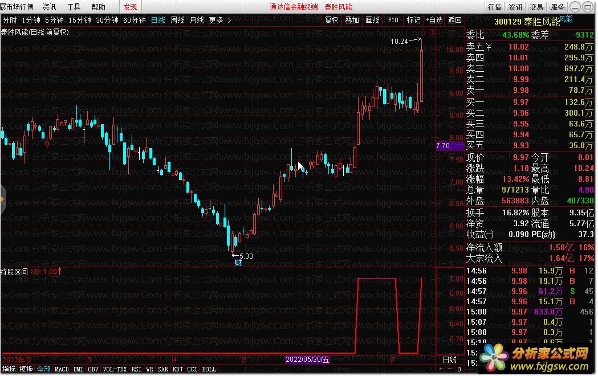Screen dimensions: 598x376
Task: Click the red XG arrow indicator in the sub-chart
Action: [x=59, y=271]
